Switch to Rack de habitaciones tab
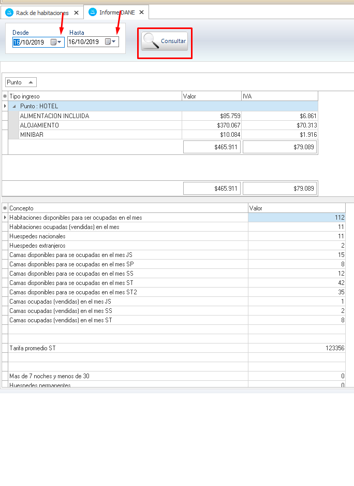 [42, 12]
